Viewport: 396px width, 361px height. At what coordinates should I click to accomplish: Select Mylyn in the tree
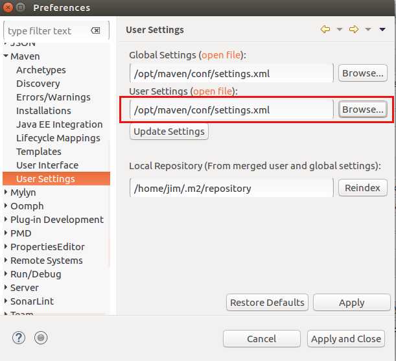pyautogui.click(x=23, y=192)
